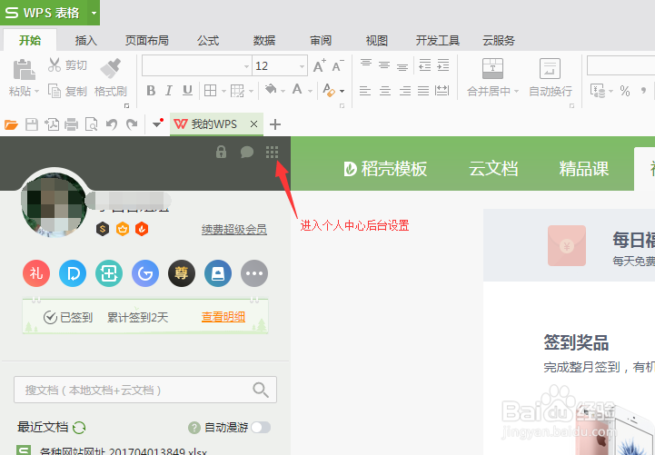
Task: Open 云文档 section
Action: (493, 169)
